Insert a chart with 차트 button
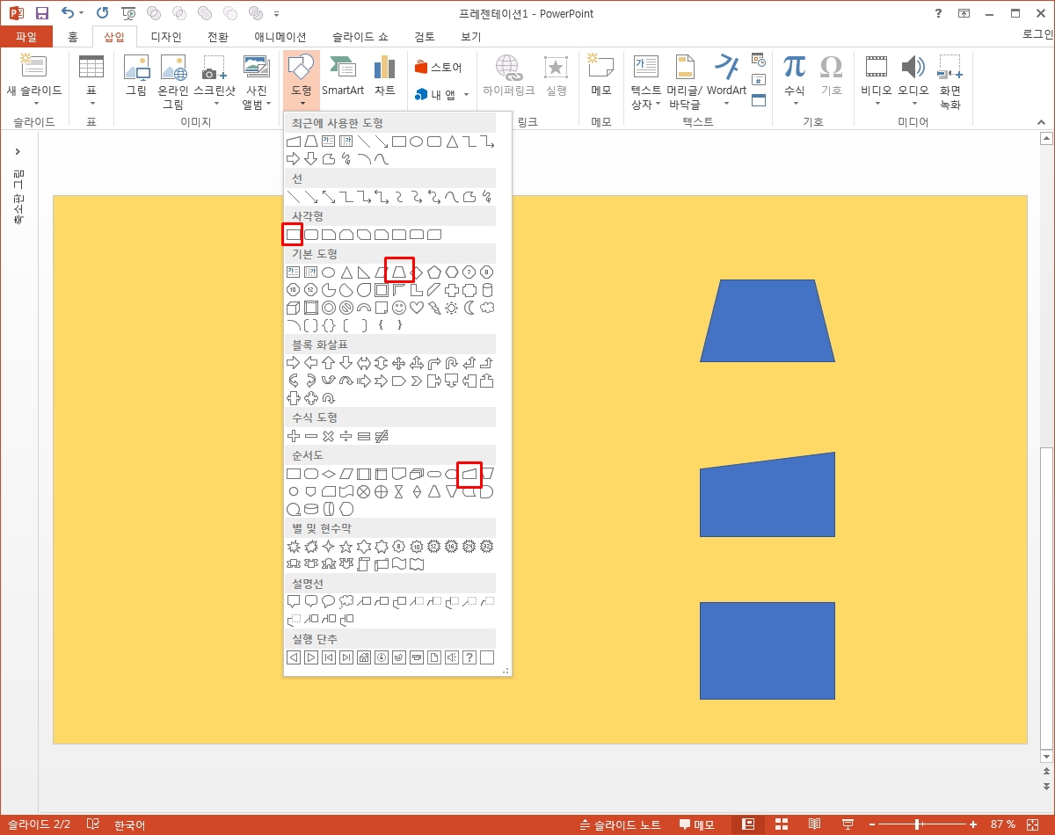The height and width of the screenshot is (835, 1055). click(x=384, y=76)
